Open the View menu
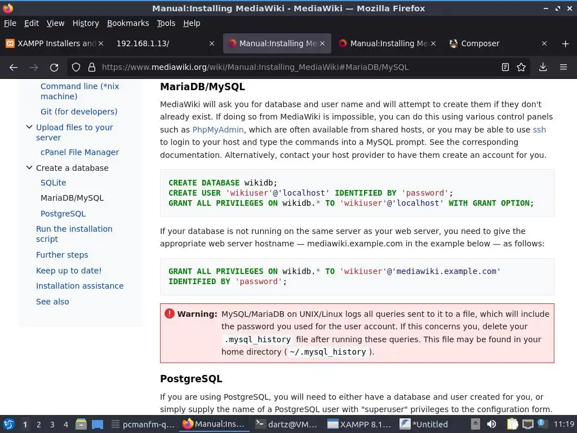This screenshot has height=433, width=577. pos(55,23)
